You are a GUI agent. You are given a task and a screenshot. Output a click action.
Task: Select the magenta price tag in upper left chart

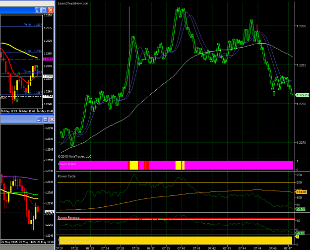click(48, 59)
